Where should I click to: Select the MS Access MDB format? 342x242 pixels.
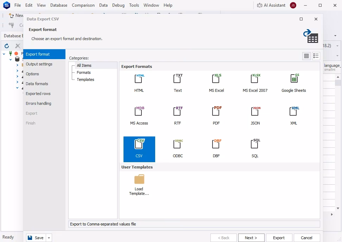pos(139,116)
